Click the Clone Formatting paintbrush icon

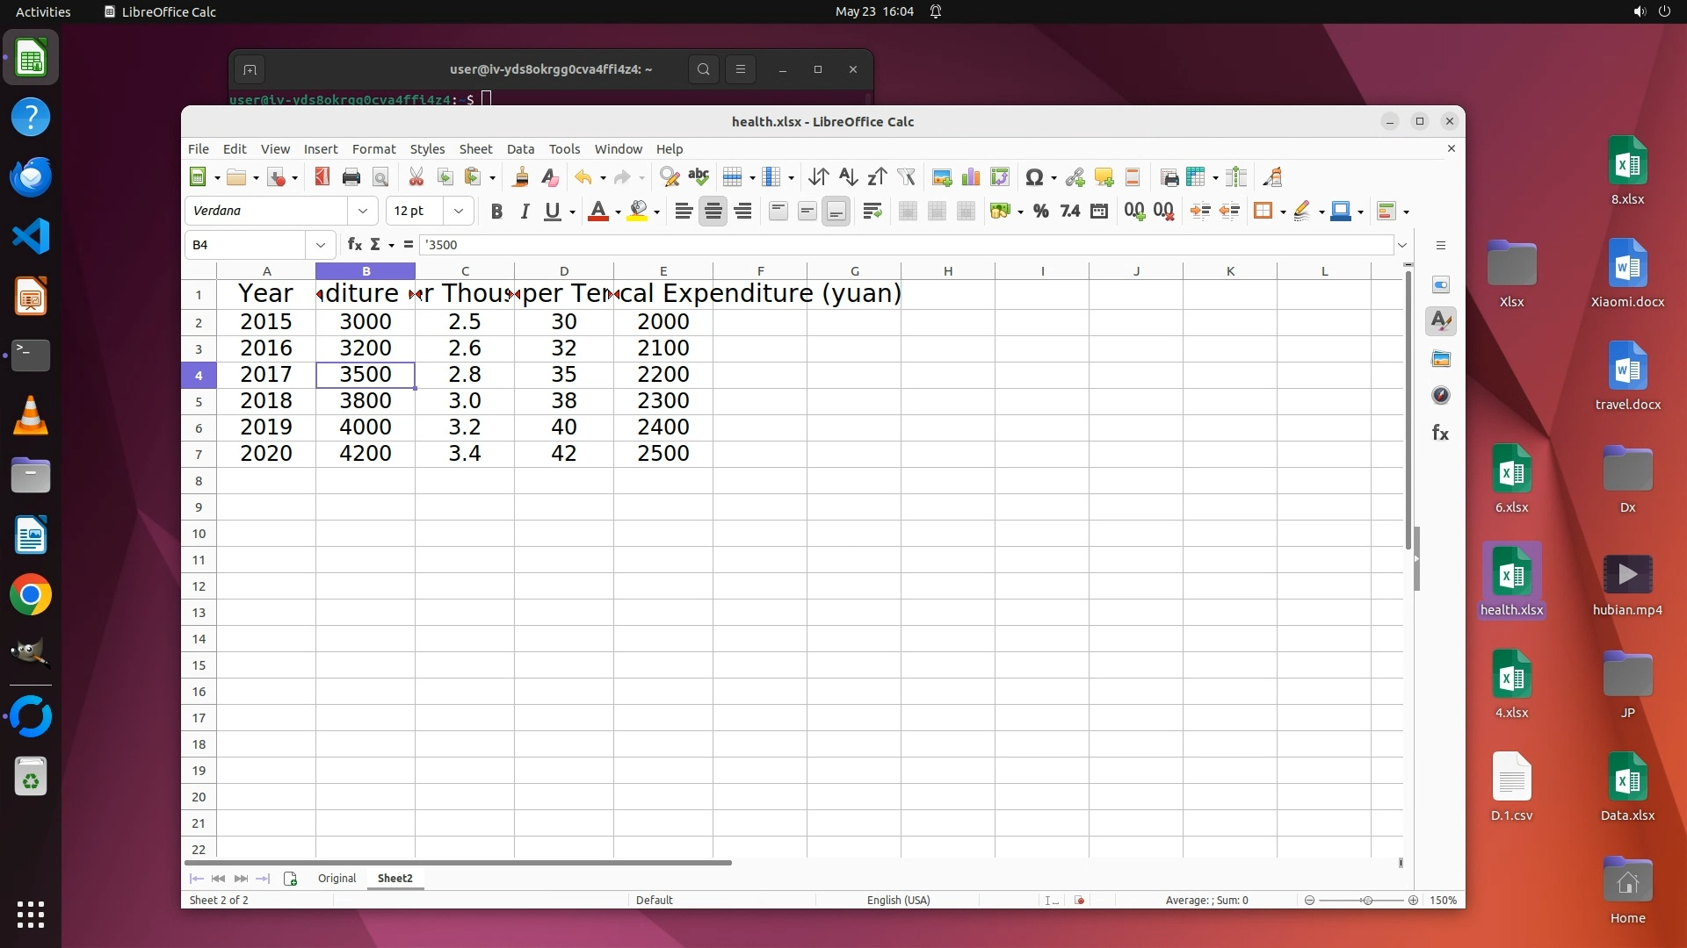(x=520, y=177)
